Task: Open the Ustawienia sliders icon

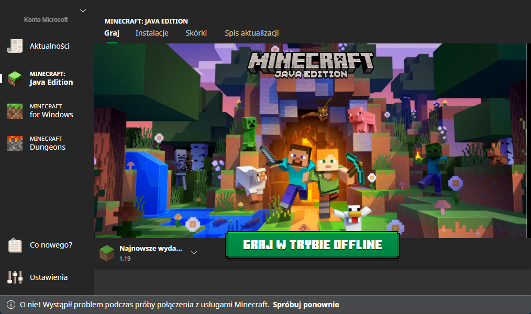Action: point(15,277)
